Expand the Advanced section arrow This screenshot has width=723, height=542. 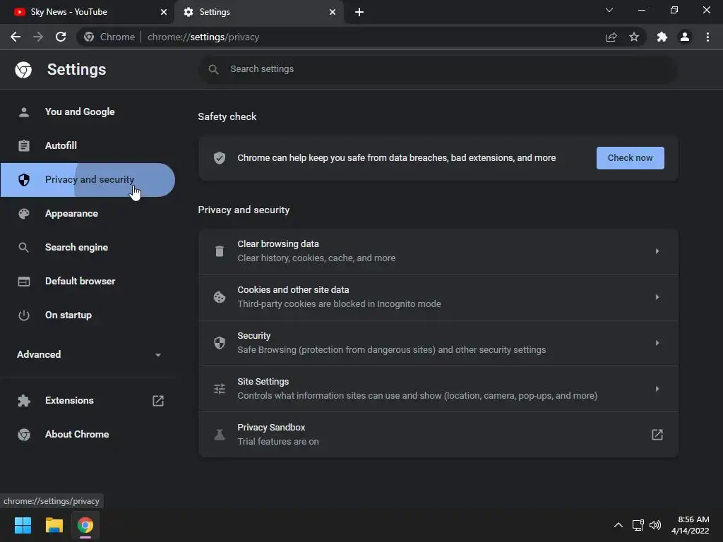158,355
